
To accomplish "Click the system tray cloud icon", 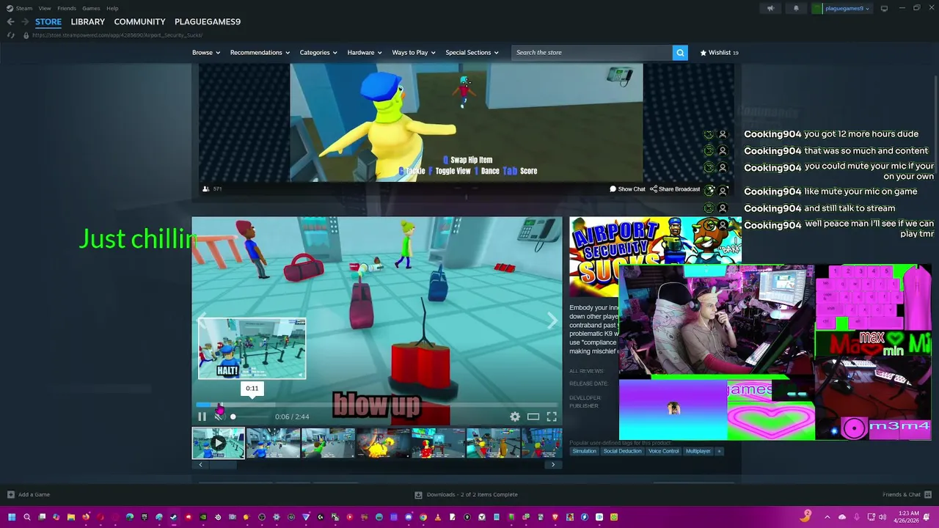I will click(x=841, y=517).
